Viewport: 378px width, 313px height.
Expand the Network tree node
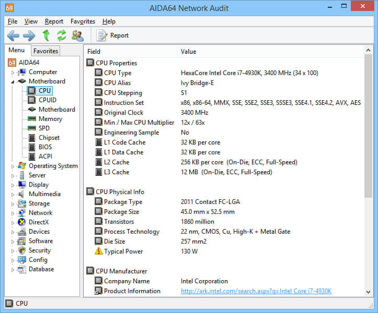13,213
